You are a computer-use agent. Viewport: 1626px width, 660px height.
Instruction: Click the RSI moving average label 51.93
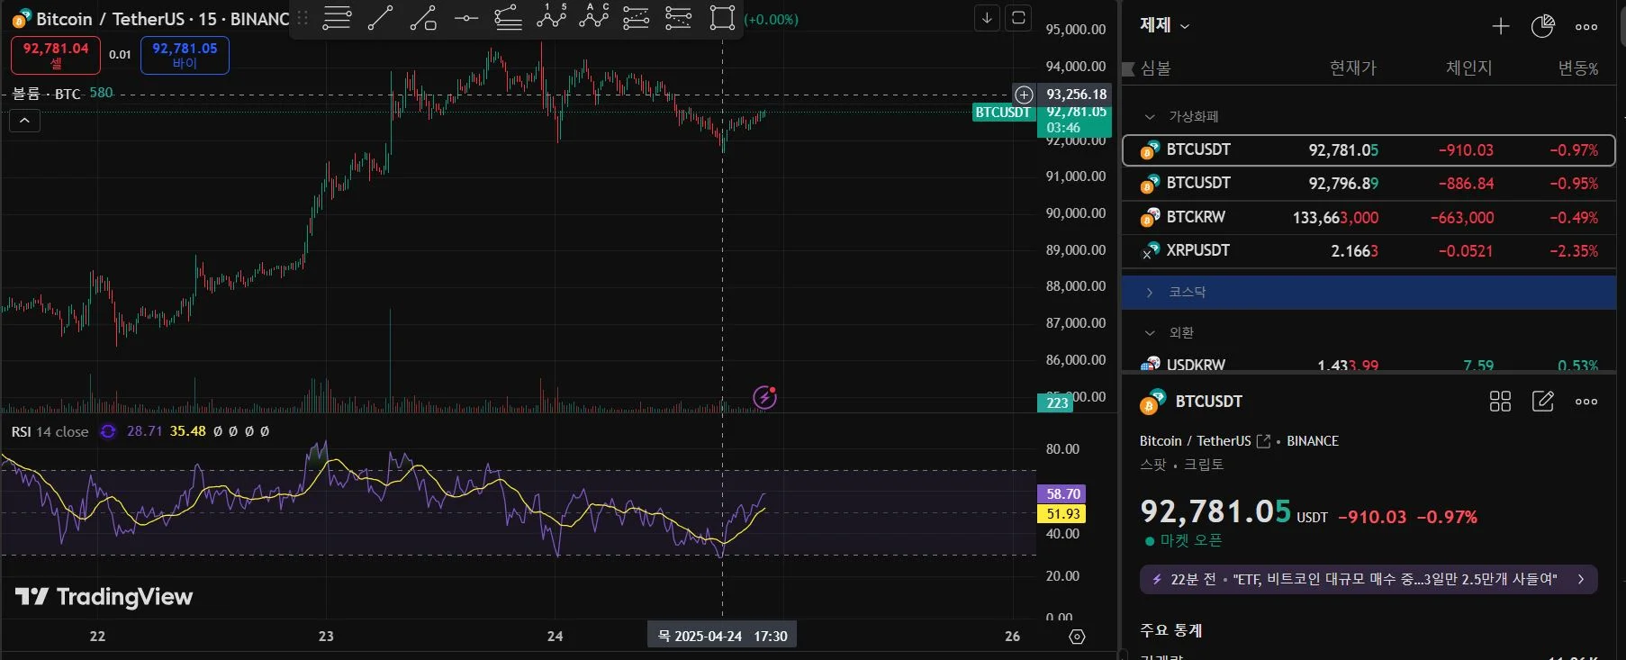click(x=1062, y=514)
